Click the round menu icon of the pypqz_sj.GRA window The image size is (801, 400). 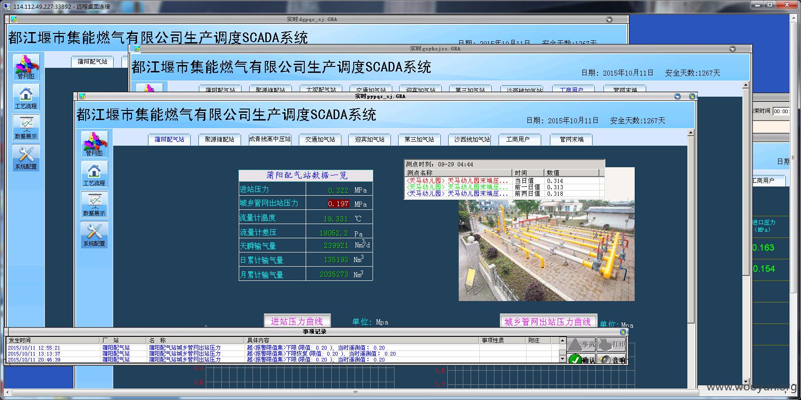coord(678,96)
